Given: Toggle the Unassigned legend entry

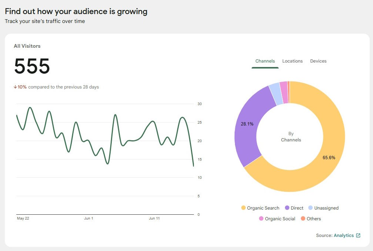Looking at the screenshot, I should [x=324, y=208].
